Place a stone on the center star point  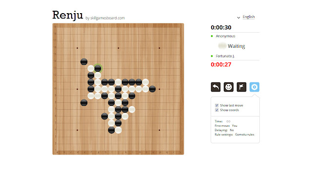(118, 89)
